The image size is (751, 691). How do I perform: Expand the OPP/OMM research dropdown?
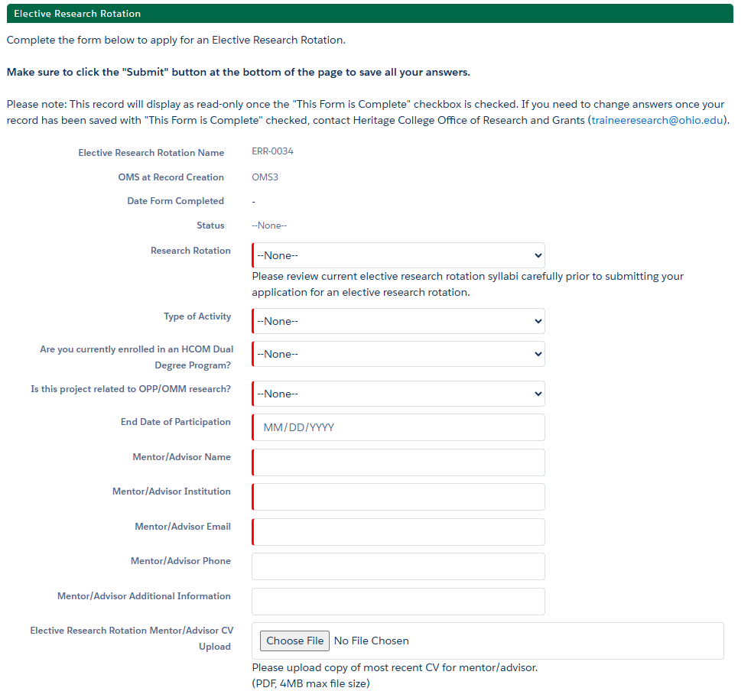[398, 394]
